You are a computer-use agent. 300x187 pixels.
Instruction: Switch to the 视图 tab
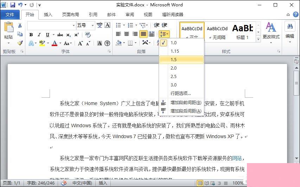148,14
